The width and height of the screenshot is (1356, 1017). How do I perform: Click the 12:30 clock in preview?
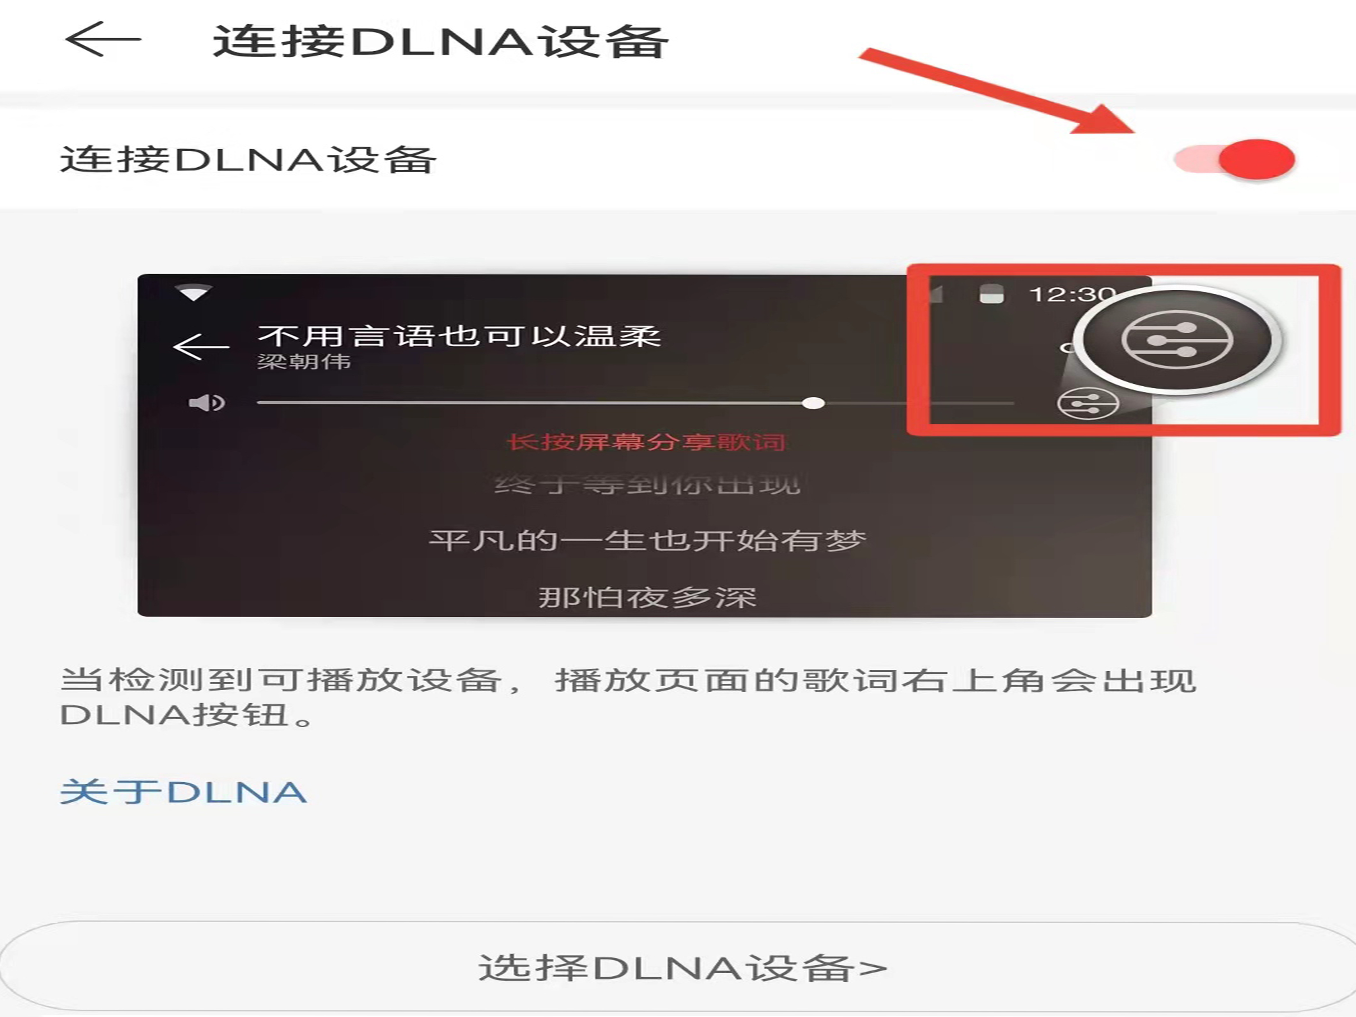point(1072,294)
